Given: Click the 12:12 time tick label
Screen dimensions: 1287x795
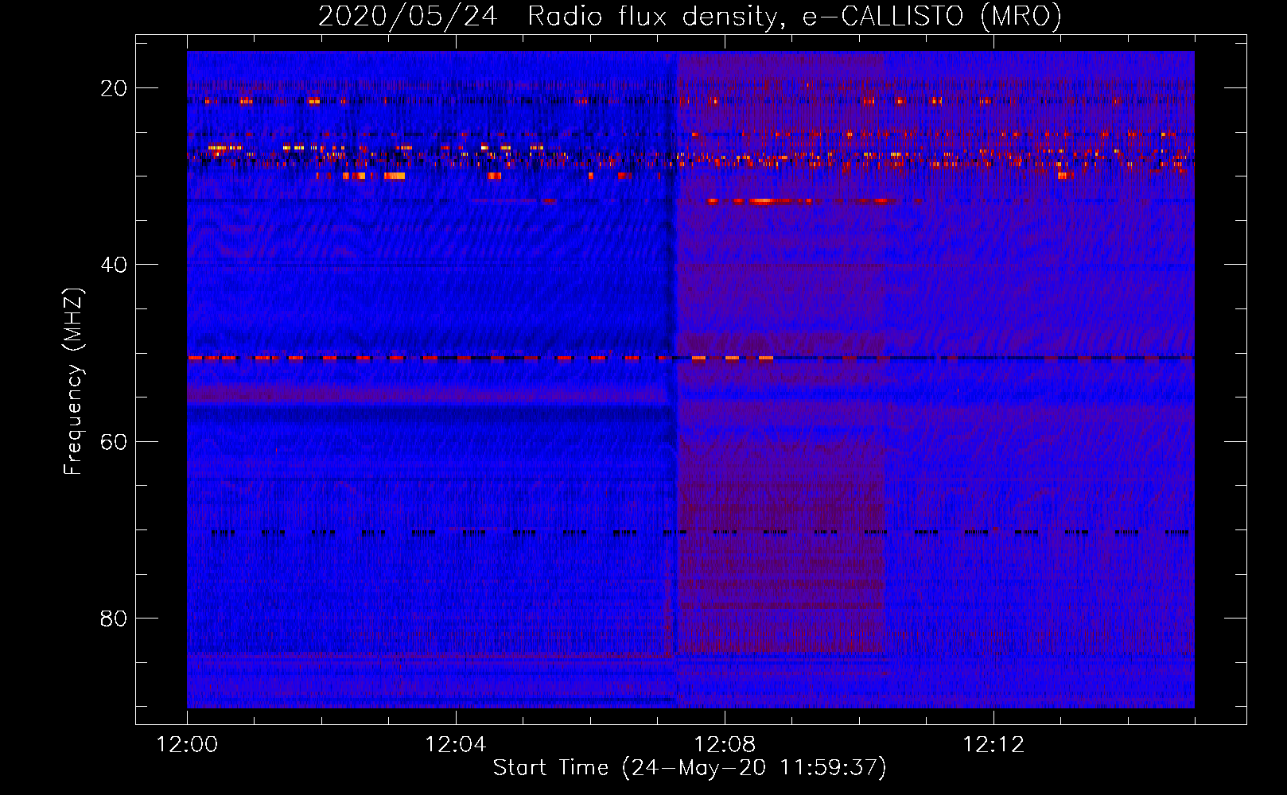Looking at the screenshot, I should [x=993, y=745].
